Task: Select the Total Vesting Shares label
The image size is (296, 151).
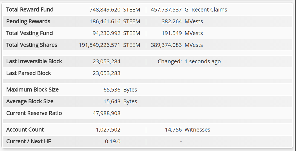Action: coord(32,45)
